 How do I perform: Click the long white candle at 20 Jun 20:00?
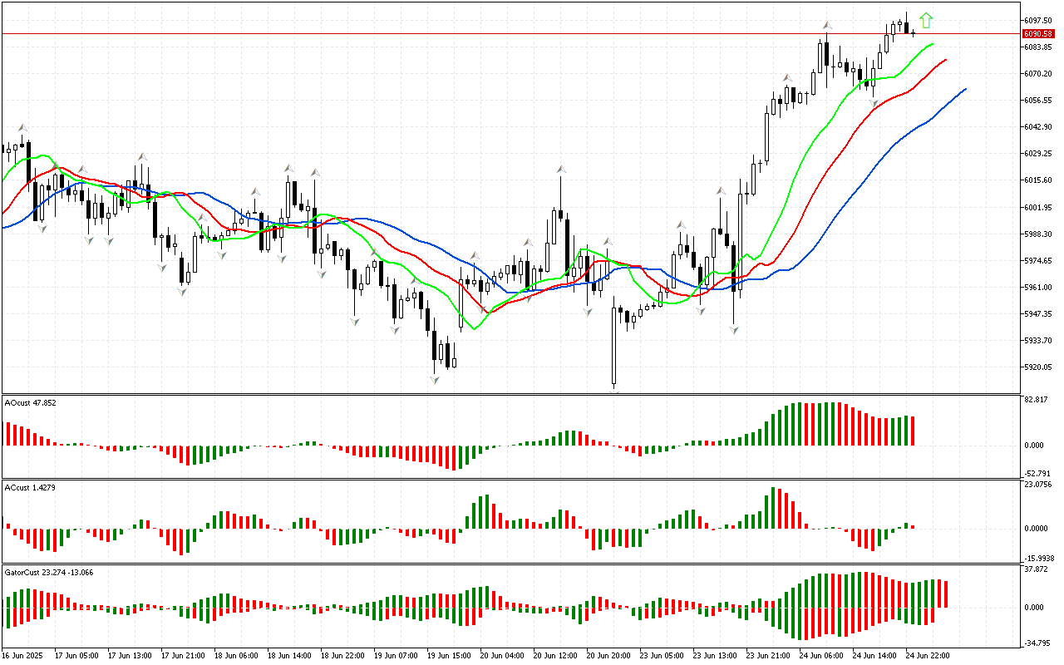click(x=614, y=345)
